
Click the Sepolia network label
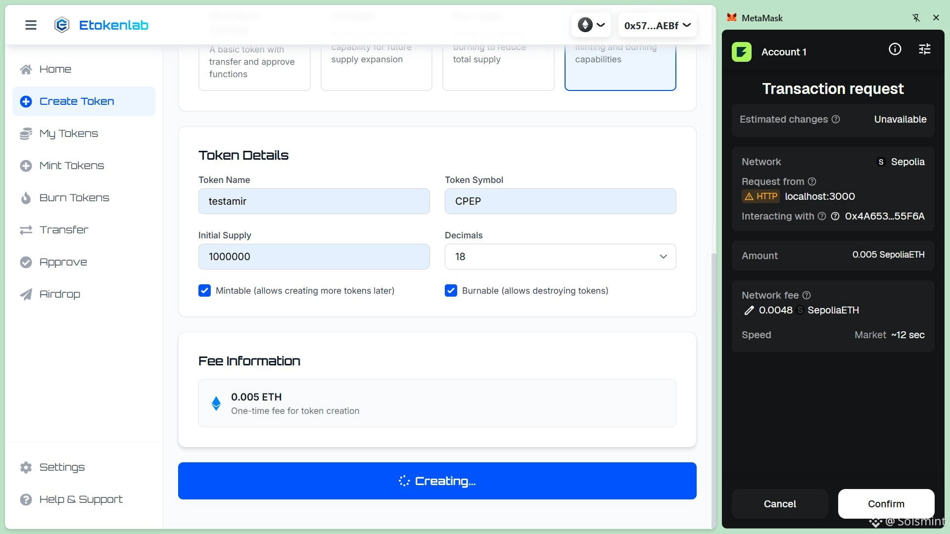pos(907,162)
